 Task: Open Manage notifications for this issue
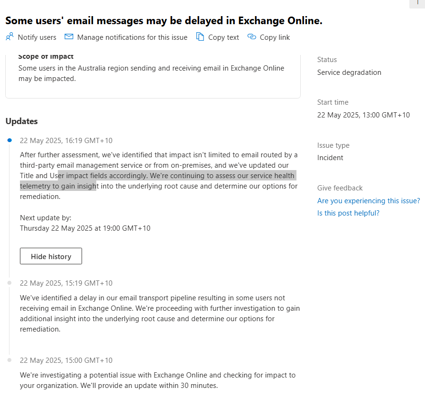132,37
